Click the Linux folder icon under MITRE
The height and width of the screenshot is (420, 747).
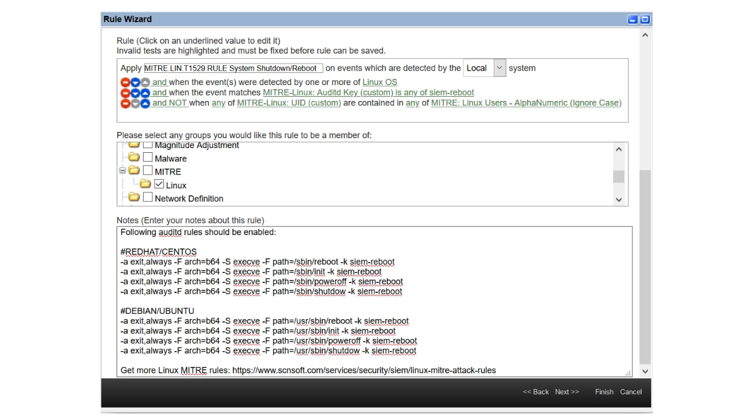[145, 184]
